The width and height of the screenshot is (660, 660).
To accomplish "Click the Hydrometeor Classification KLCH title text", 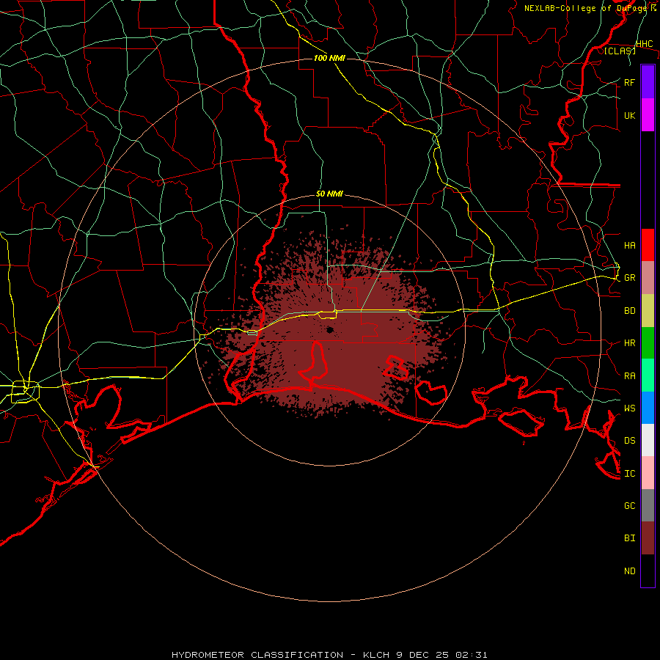I will [329, 655].
